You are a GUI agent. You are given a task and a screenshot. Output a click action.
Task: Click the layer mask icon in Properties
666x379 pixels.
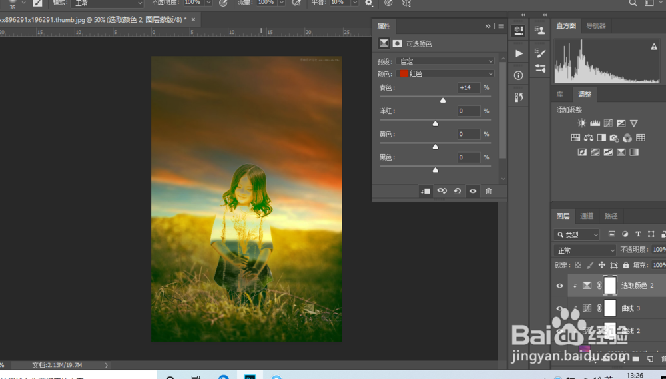point(397,43)
